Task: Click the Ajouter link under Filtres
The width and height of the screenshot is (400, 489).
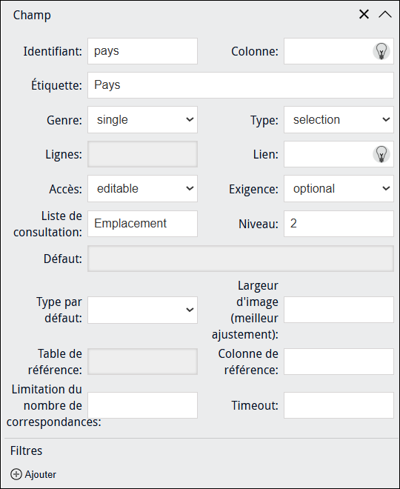Action: click(41, 474)
